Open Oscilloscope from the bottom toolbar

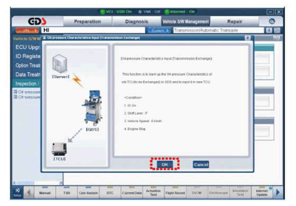click(218, 193)
